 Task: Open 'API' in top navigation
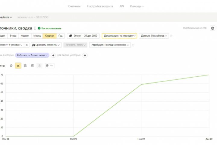click(122, 6)
